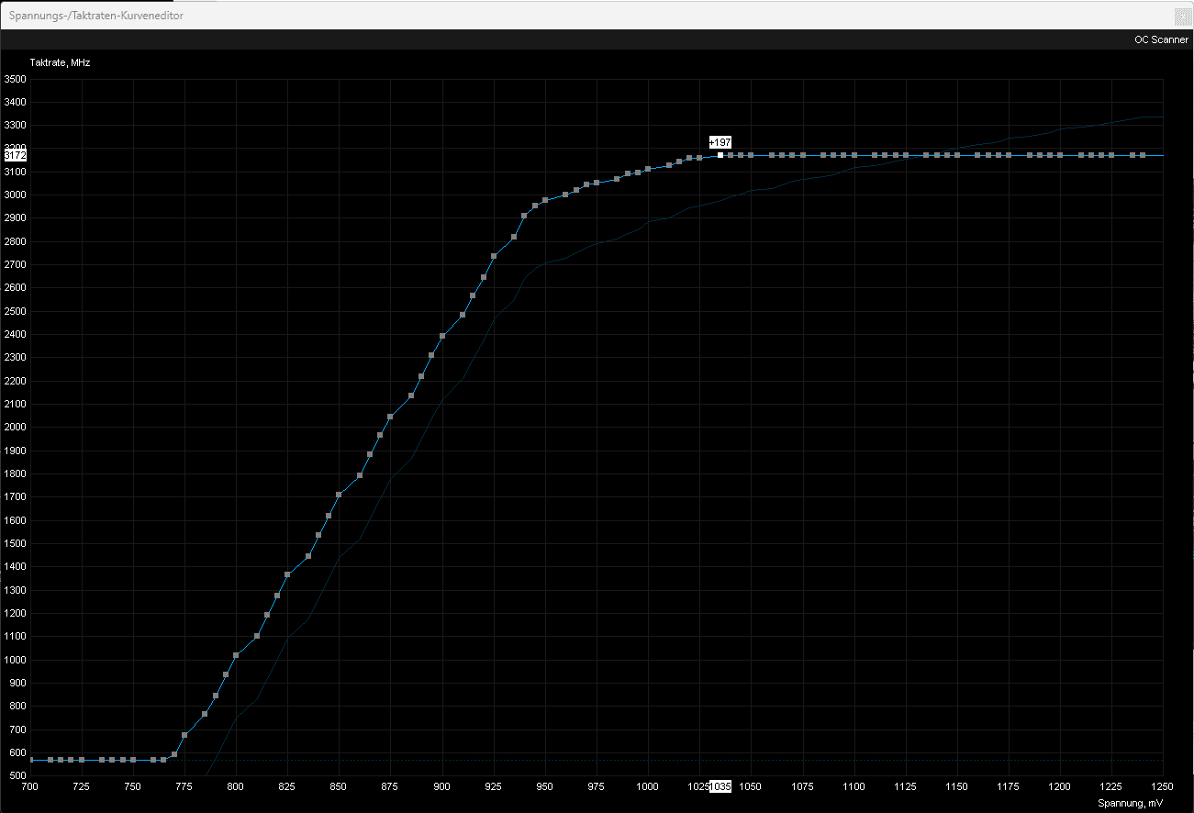The height and width of the screenshot is (813, 1194).
Task: Select the curve point at 825 mV
Action: coord(287,574)
